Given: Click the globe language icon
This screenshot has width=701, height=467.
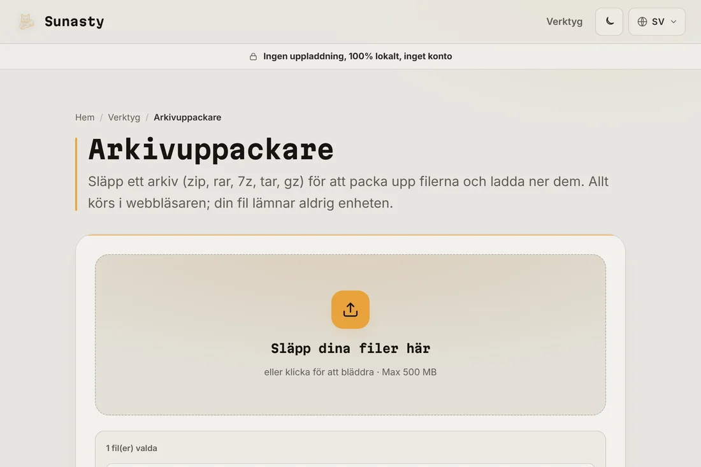Looking at the screenshot, I should [x=642, y=22].
